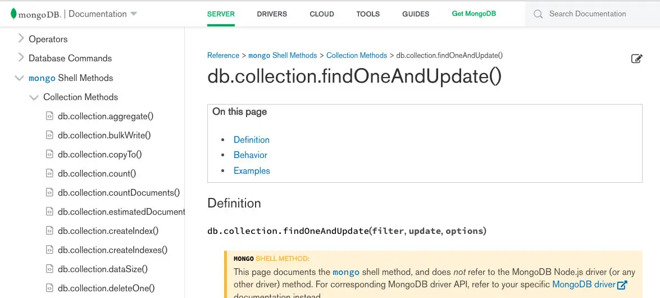Screen dimensions: 660x298
Task: Open Database Commands in the sidebar
Action: tap(70, 58)
